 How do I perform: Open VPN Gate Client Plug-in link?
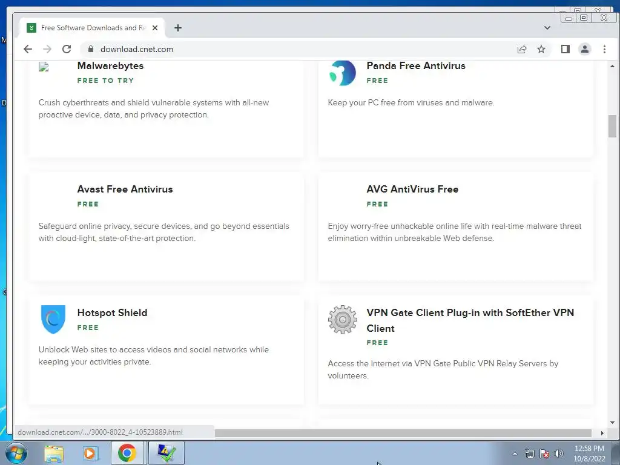[x=470, y=320]
